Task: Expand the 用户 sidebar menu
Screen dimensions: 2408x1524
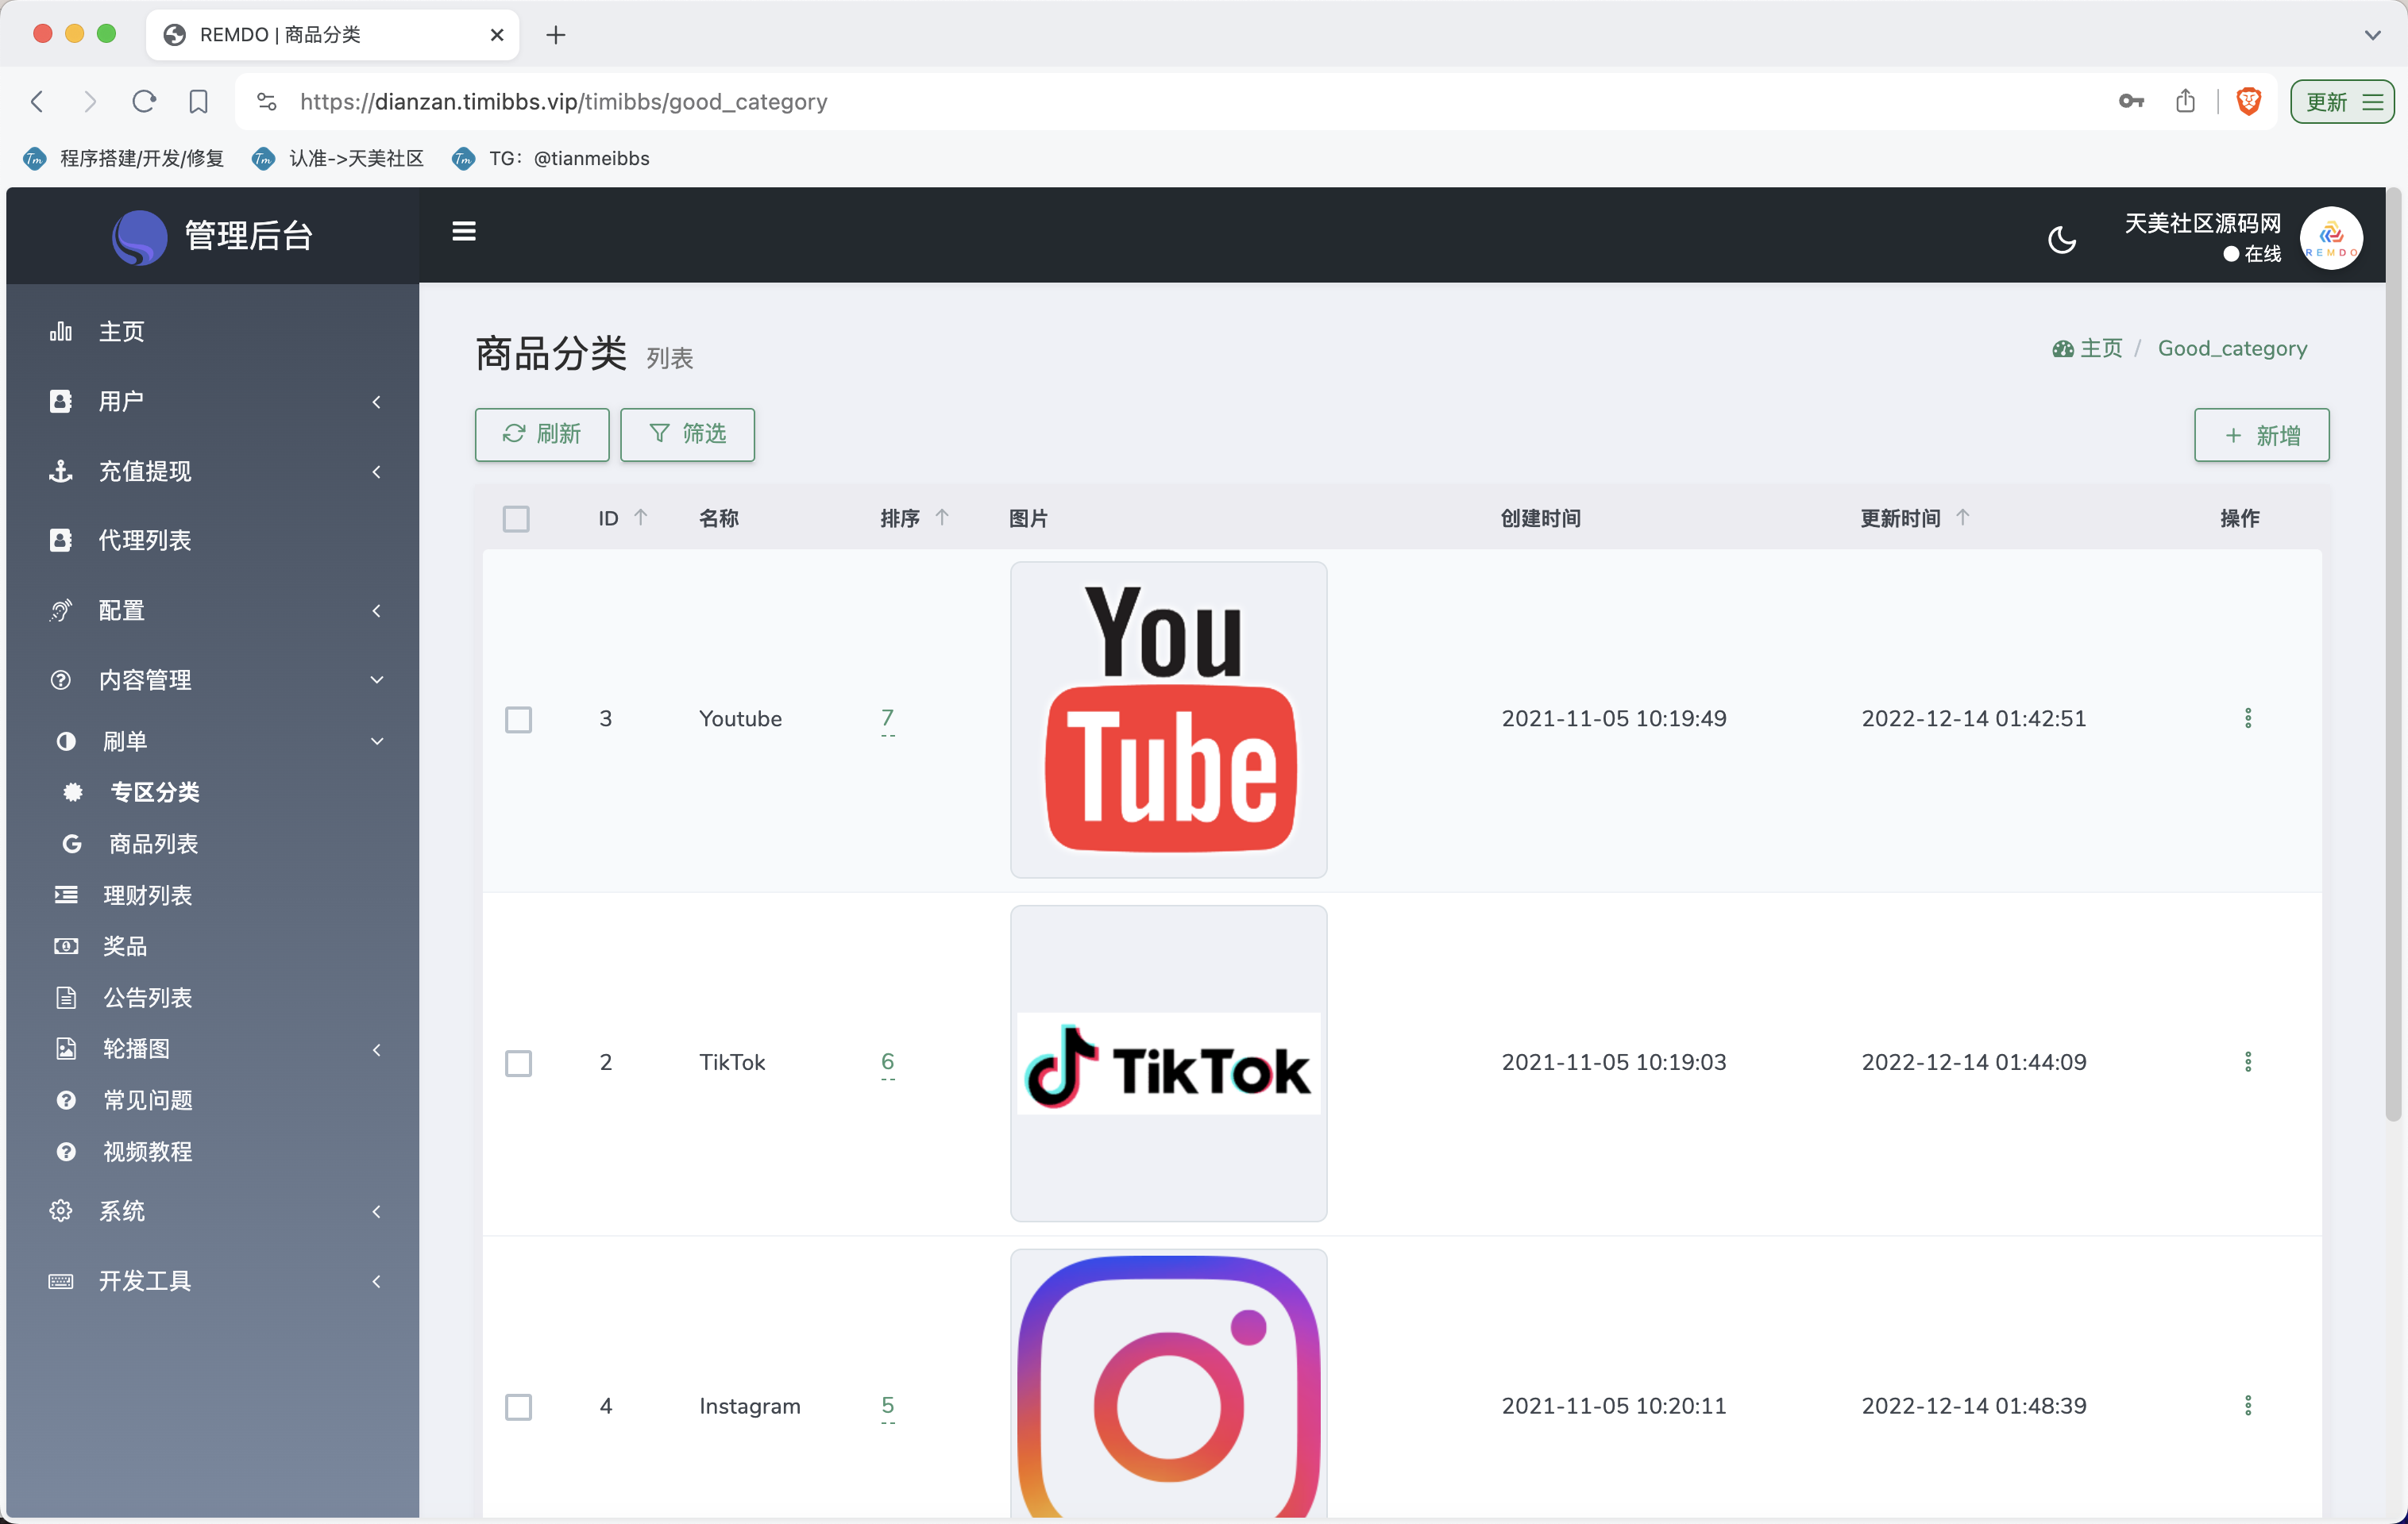Action: 212,402
